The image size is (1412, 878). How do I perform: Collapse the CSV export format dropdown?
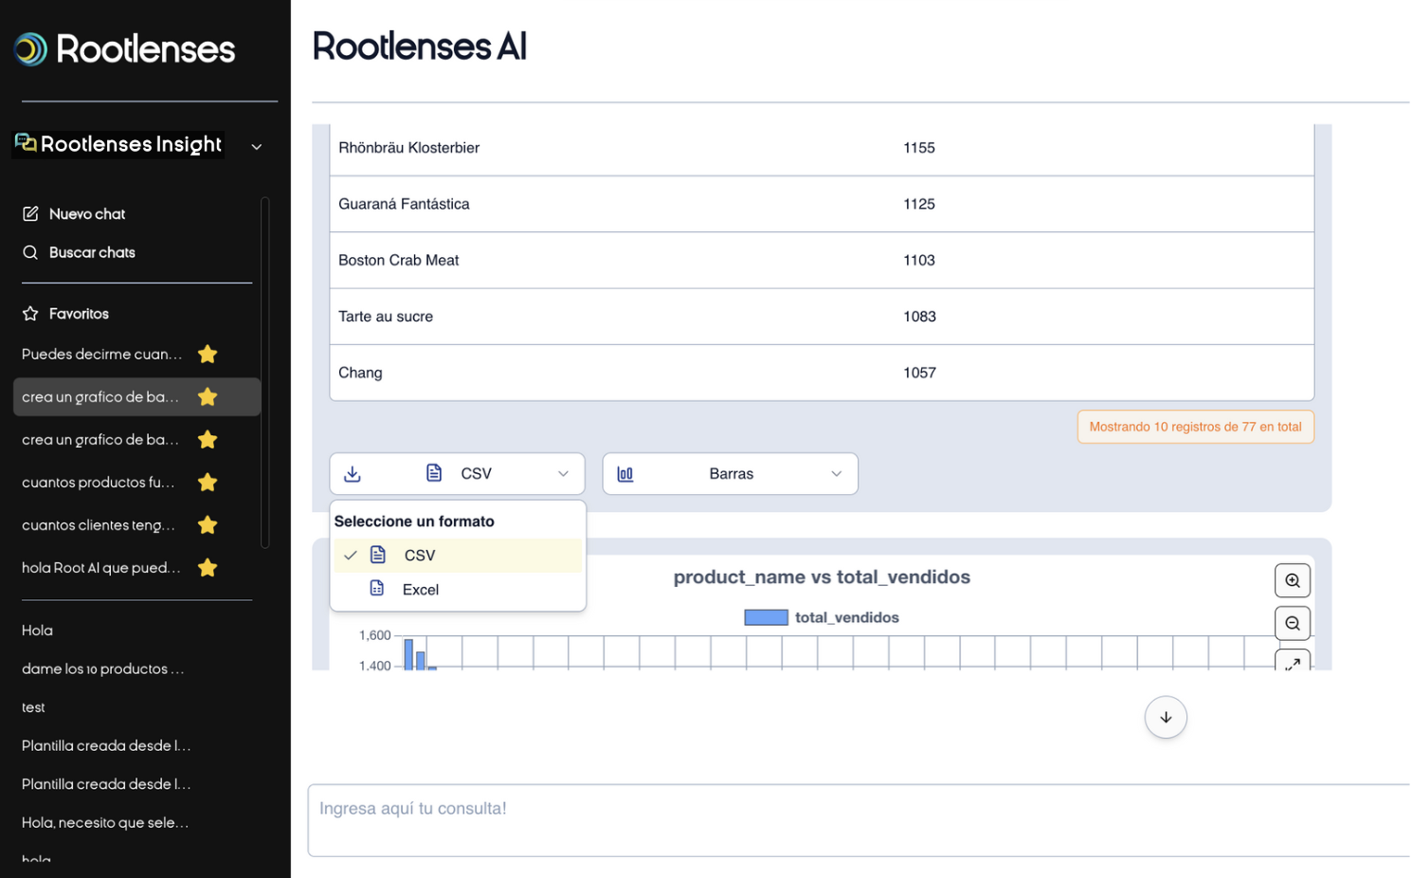click(x=563, y=474)
